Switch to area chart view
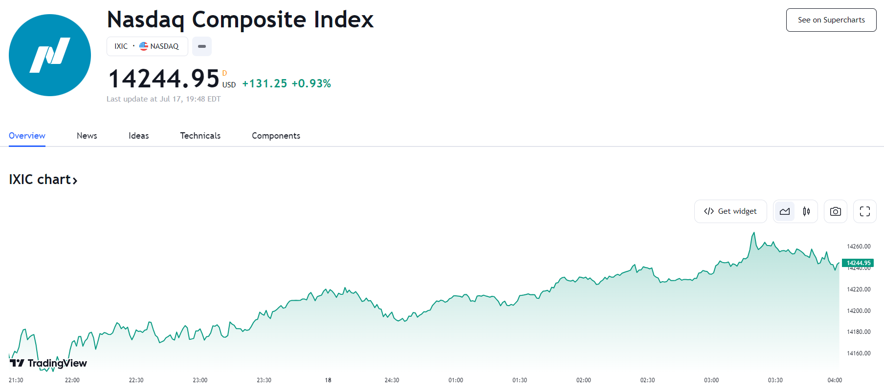The image size is (884, 391). point(785,211)
